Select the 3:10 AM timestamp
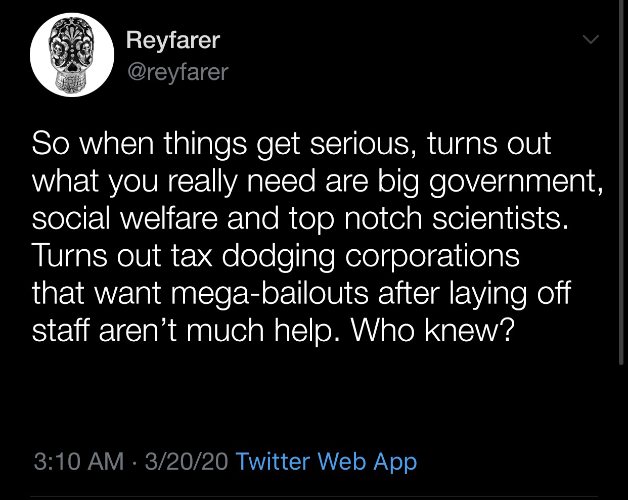Viewport: 628px width, 500px height. [79, 461]
